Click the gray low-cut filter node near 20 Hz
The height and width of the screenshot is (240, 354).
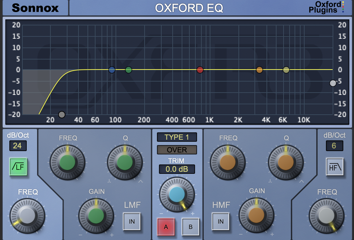click(62, 115)
